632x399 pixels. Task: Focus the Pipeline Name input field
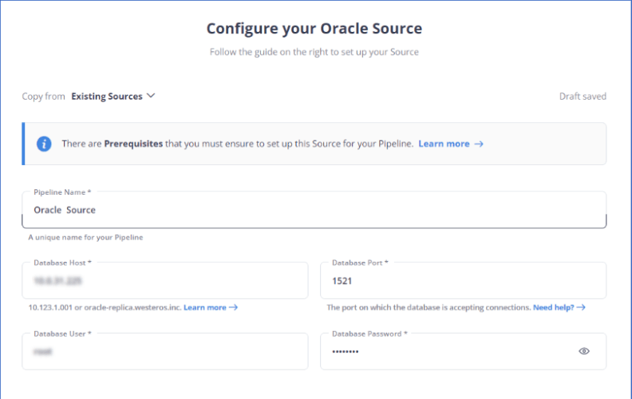314,210
